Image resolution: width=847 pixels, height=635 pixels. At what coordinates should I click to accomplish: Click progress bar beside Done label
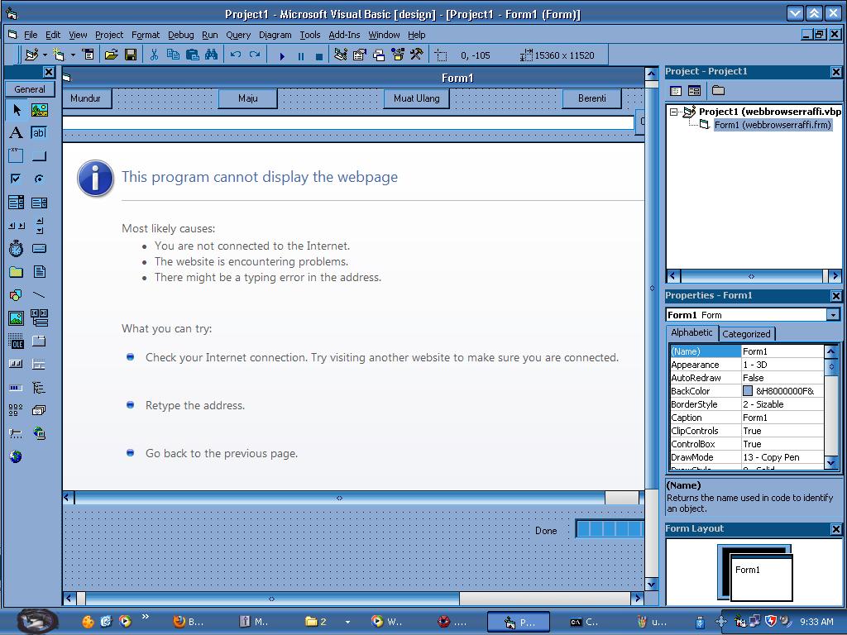coord(610,528)
